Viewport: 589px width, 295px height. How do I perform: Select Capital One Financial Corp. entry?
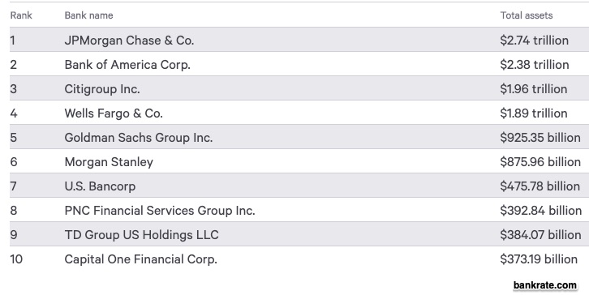click(x=141, y=259)
